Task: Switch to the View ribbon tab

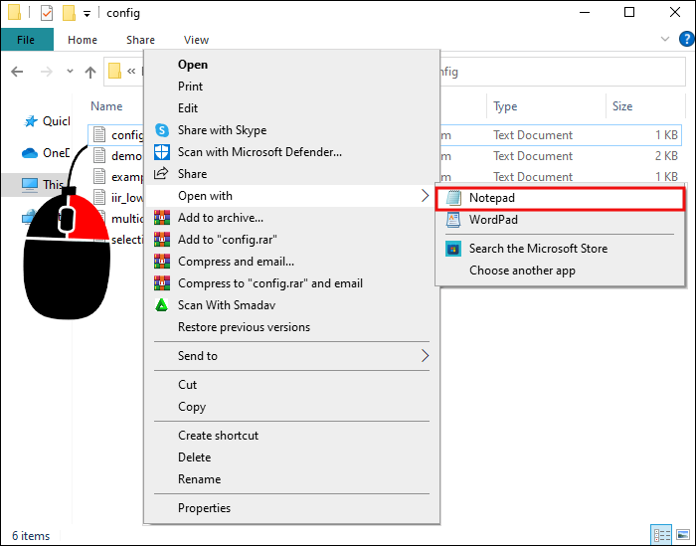Action: pyautogui.click(x=196, y=40)
